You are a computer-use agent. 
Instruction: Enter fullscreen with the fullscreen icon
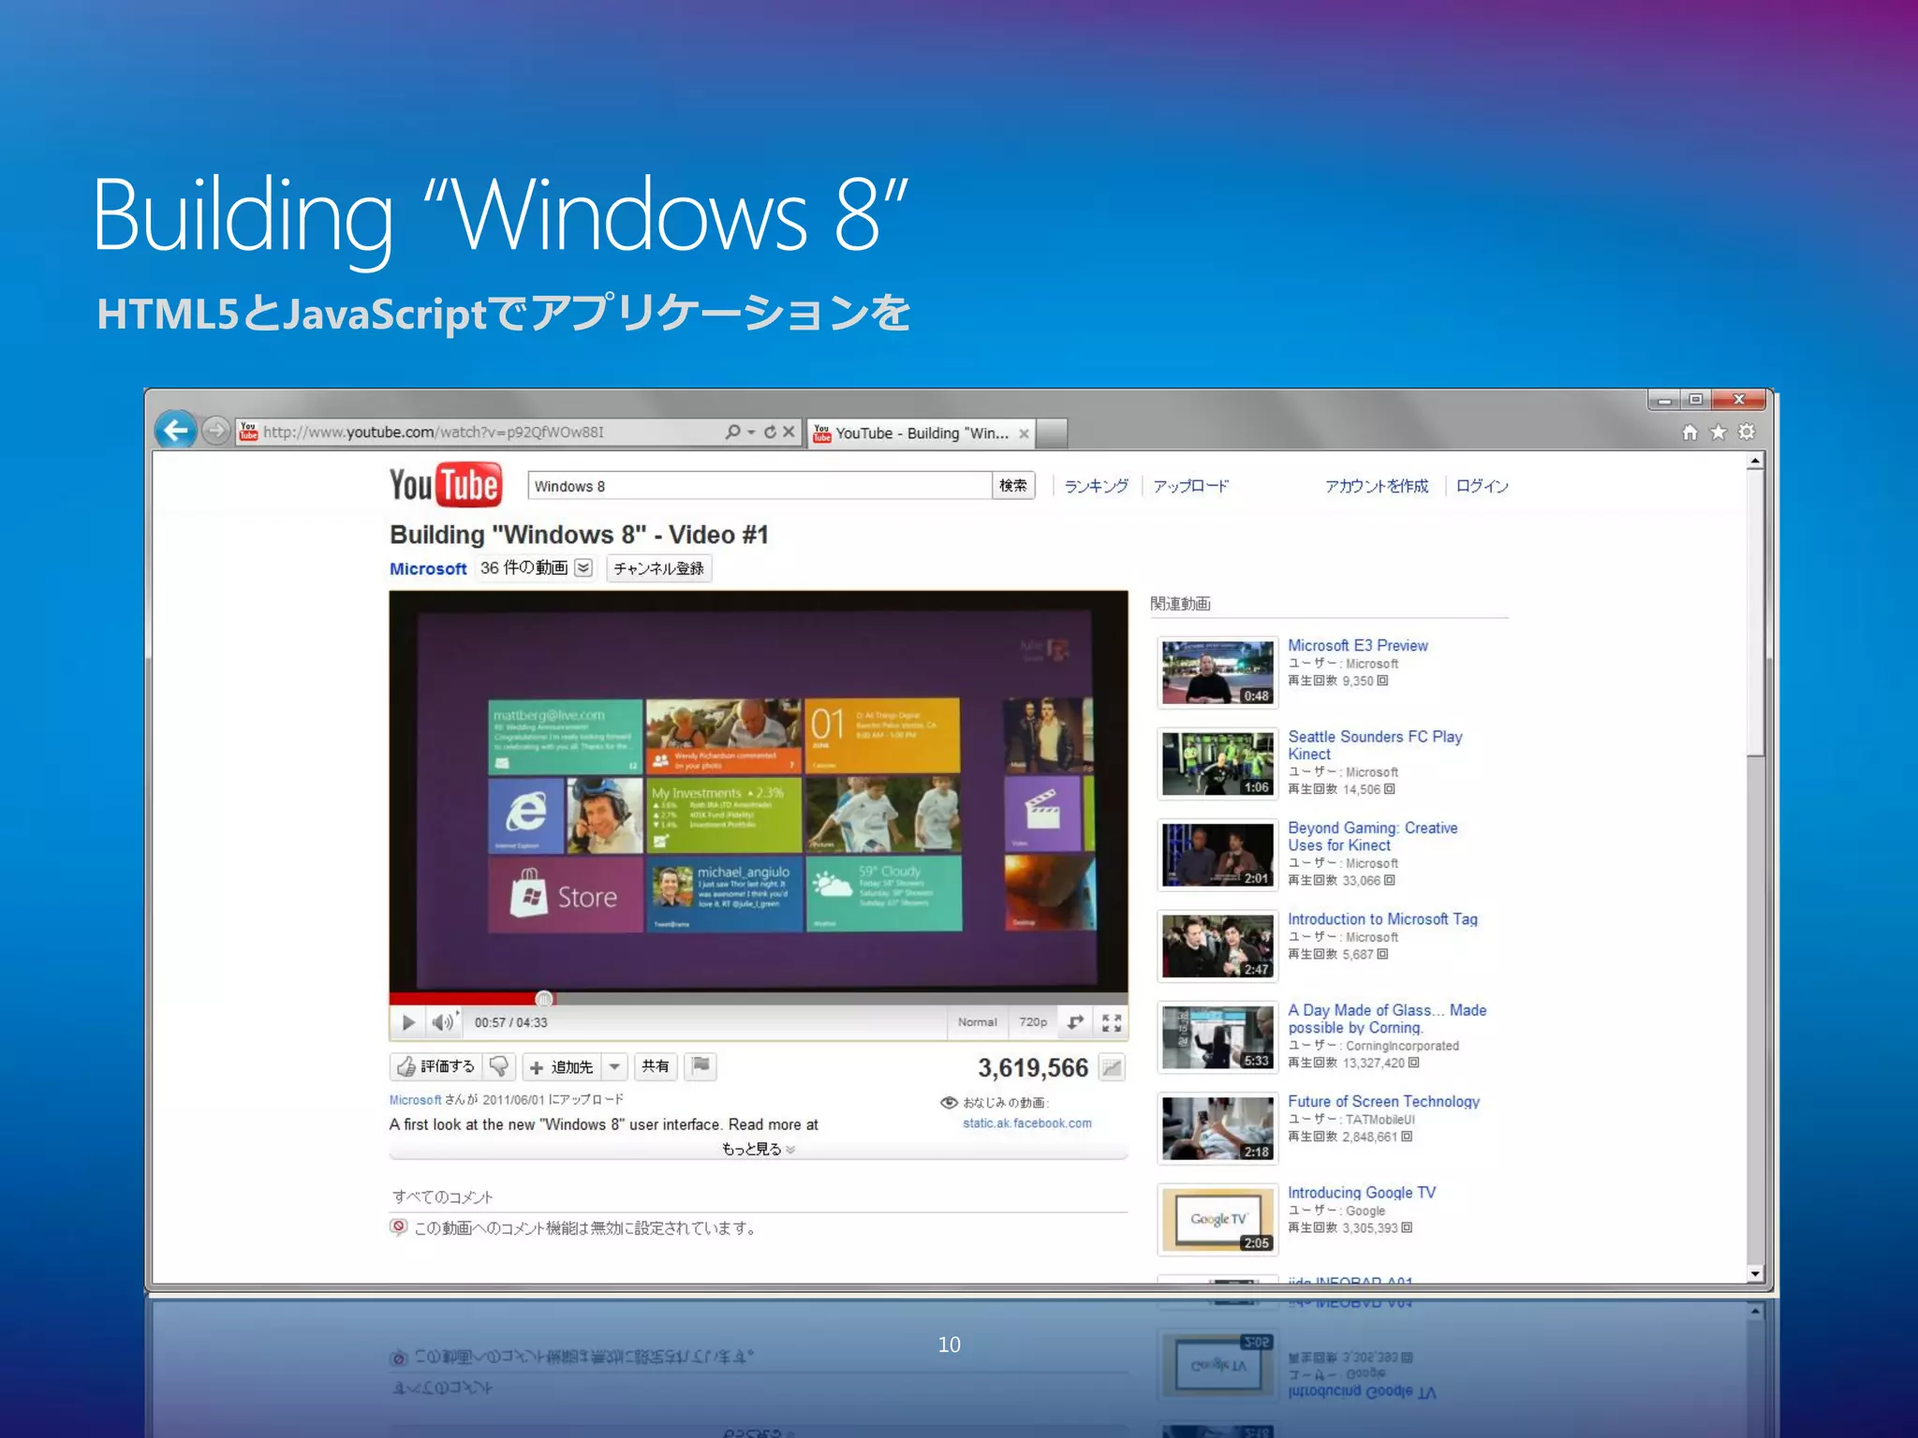point(1112,1022)
